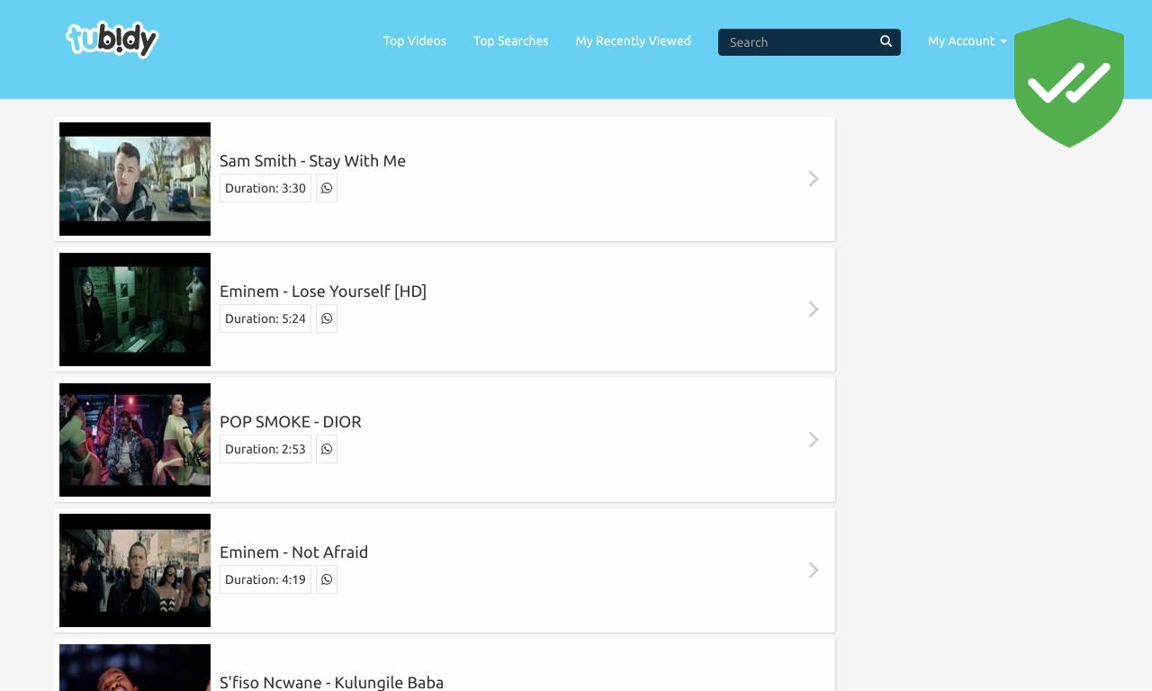1152x691 pixels.
Task: Click the Tubidy logo
Action: [112, 40]
